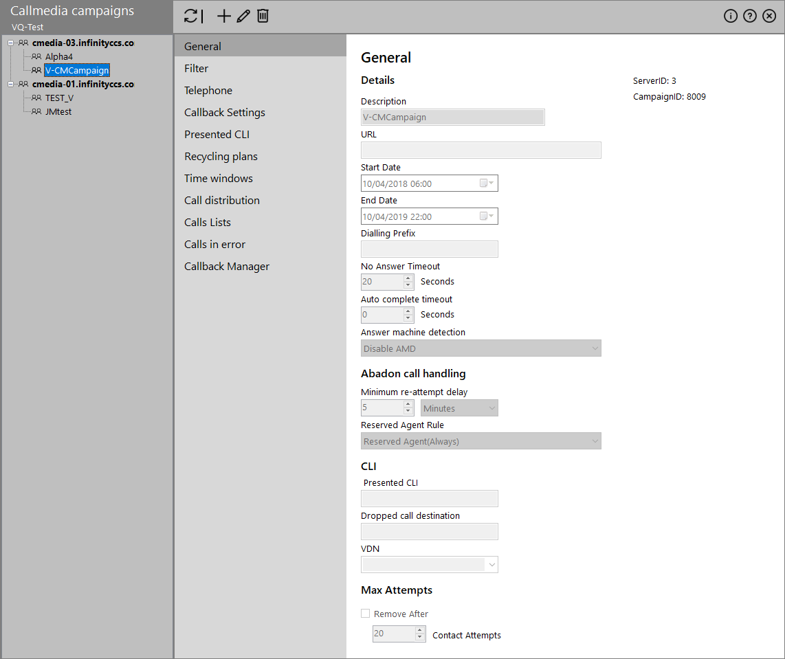Enable the Remove After checkbox

[366, 614]
